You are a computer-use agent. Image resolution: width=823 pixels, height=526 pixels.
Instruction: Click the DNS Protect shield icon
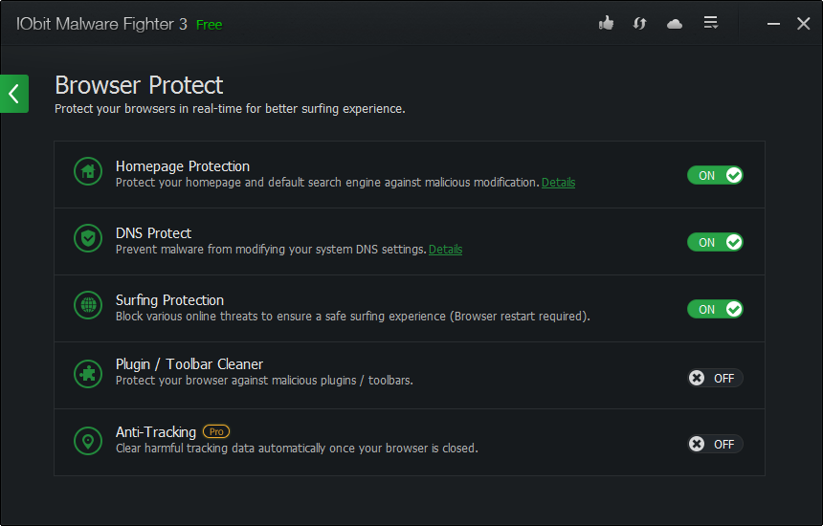coord(88,238)
